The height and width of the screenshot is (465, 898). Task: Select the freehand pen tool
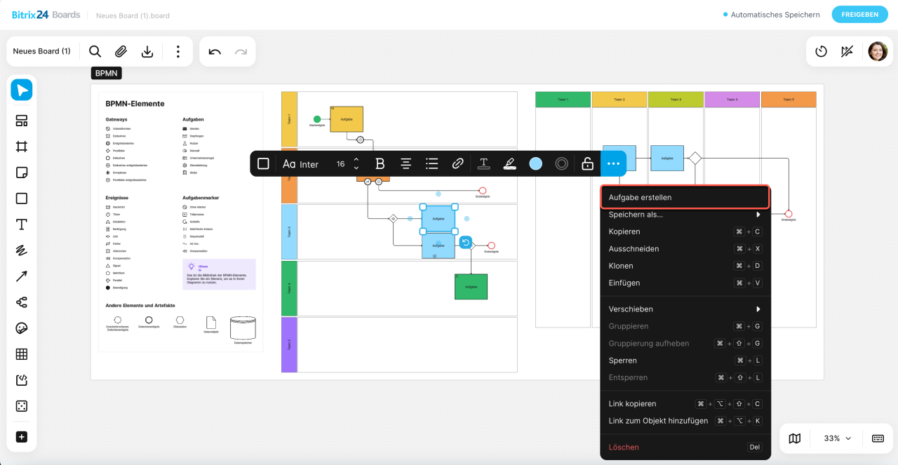tap(22, 250)
